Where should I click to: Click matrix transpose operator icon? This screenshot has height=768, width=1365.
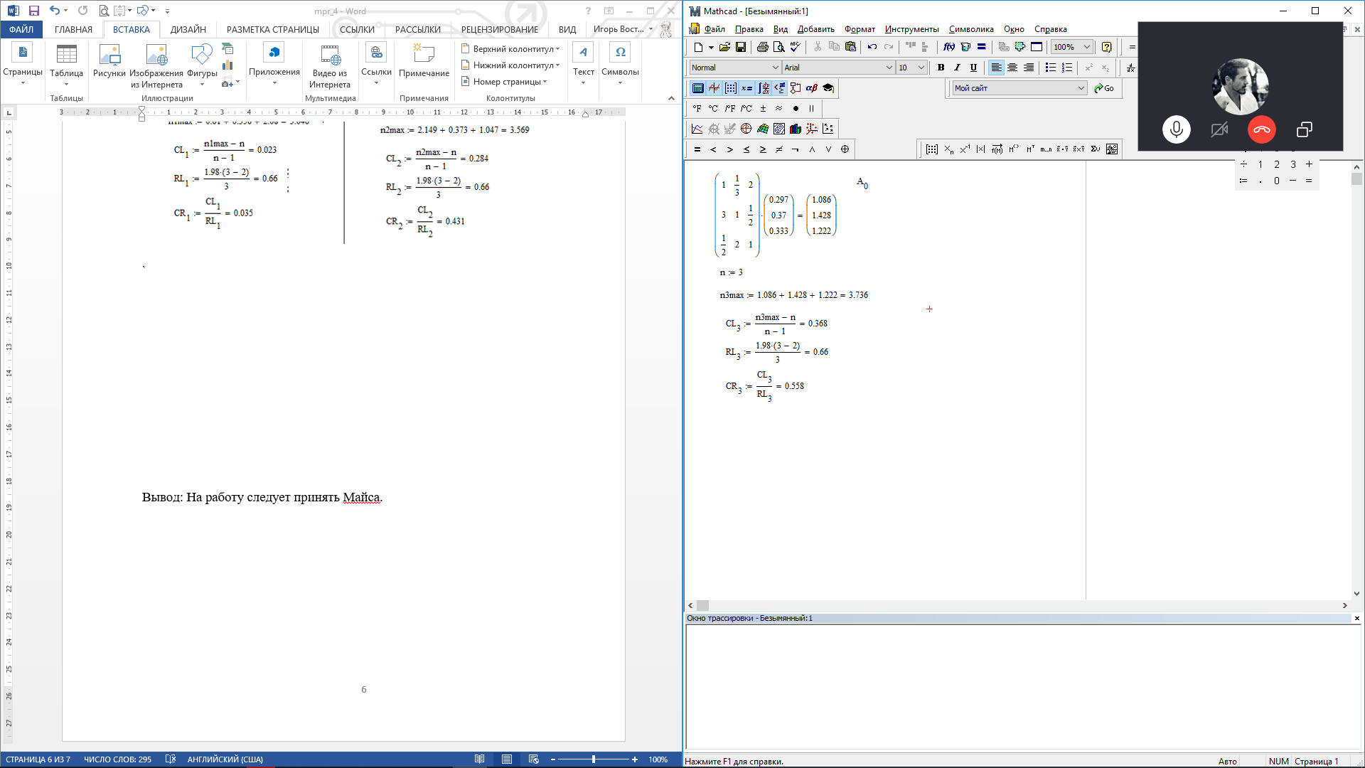(x=1030, y=149)
